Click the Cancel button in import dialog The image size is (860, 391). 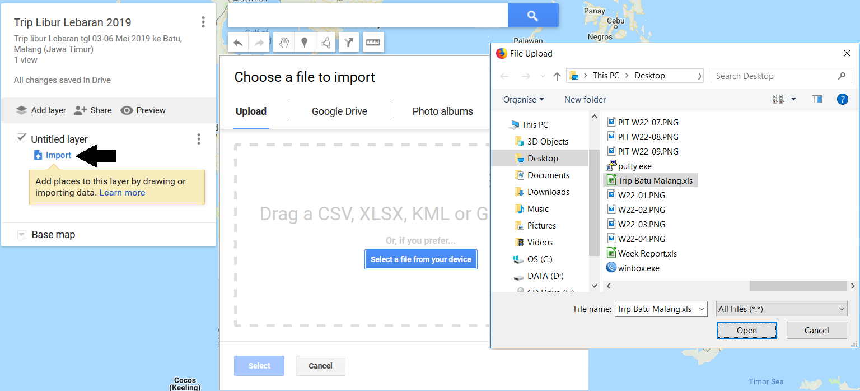(320, 366)
